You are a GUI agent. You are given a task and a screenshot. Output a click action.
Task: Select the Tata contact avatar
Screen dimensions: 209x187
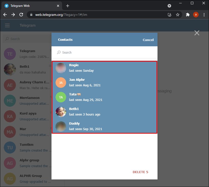tap(61, 97)
